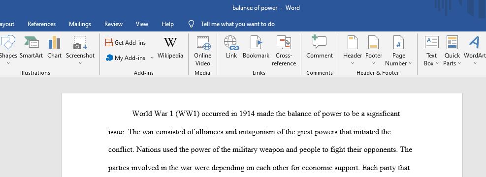Insert an Online Video

(x=203, y=51)
